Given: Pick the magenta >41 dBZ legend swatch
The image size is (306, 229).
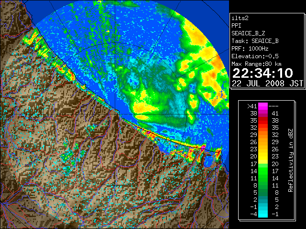Looking at the screenshot, I should click(263, 106).
